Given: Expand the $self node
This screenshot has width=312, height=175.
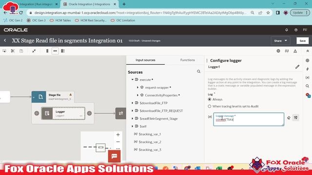Looking at the screenshot, I should [x=132, y=126].
